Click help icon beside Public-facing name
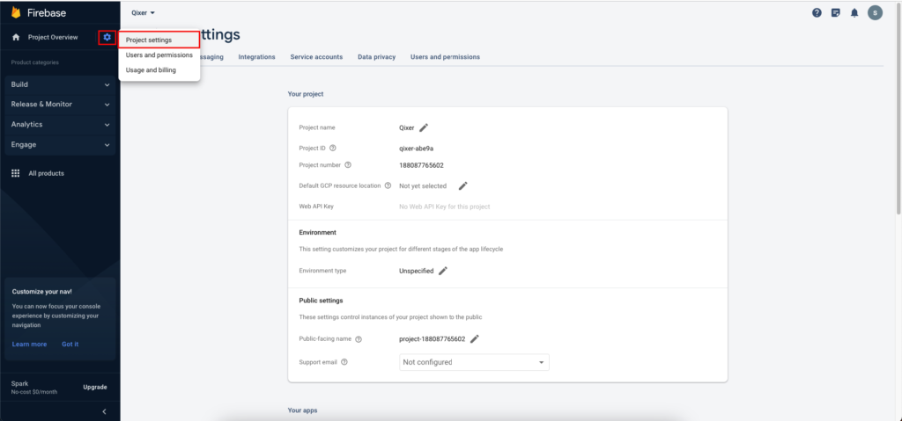 pyautogui.click(x=359, y=339)
